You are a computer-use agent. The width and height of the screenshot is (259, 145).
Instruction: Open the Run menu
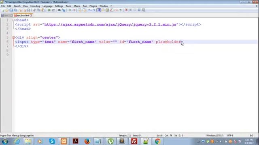85,6
